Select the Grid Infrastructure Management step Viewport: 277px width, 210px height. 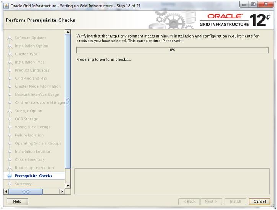40,103
